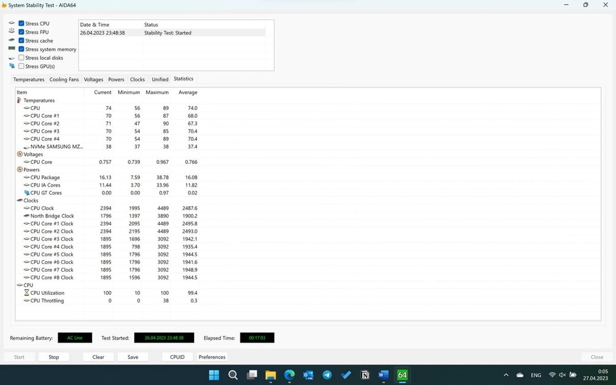Click the Clear button
The image size is (616, 385).
[x=98, y=357]
